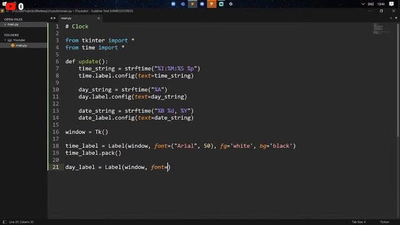Click the Youtube folder icon in the sidebar
Image resolution: width=400 pixels, height=225 pixels.
(x=10, y=40)
